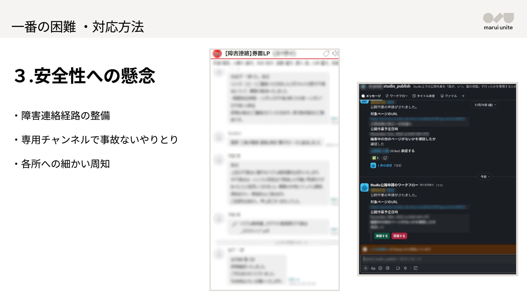The width and height of the screenshot is (527, 296).
Task: Open the 1件の返信 thread link
Action: (x=384, y=166)
